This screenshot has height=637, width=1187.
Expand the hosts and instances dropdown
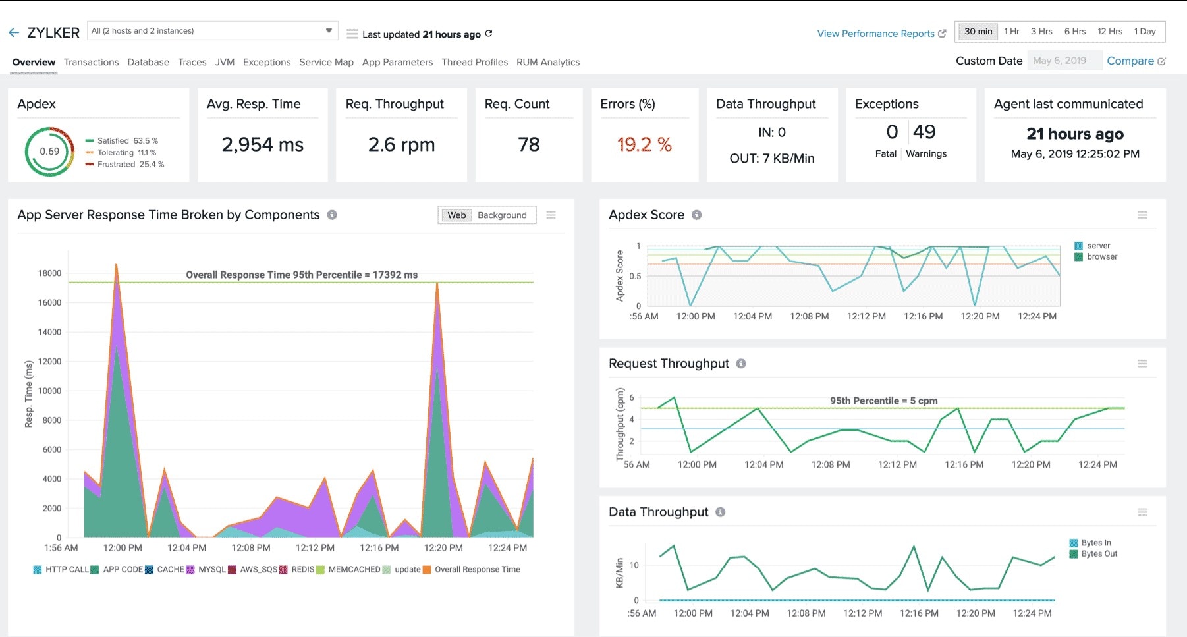[x=329, y=31]
